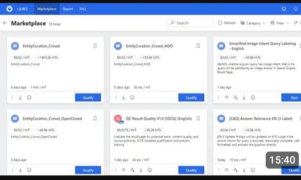Bookmark the EntityCuration_Crowd_HOO card
Viewport: 301px width, 180px height.
[x=198, y=46]
